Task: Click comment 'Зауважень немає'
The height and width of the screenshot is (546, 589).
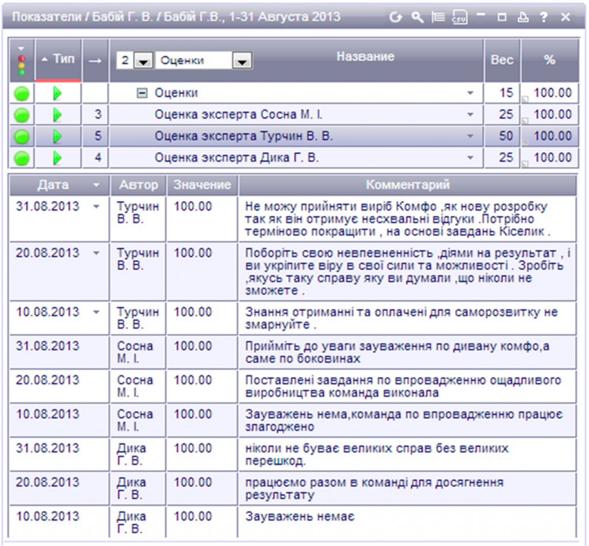Action: (x=300, y=517)
